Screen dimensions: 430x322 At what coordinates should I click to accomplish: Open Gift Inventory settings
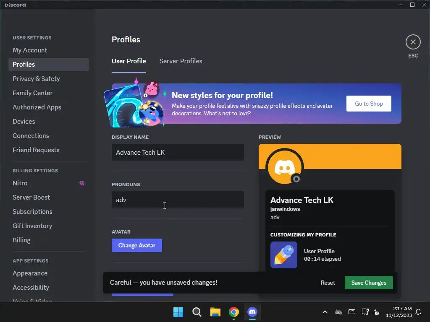click(x=49, y=226)
